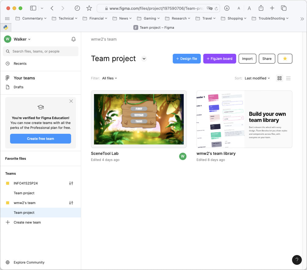
Task: Click the Create free team button
Action: tap(41, 139)
